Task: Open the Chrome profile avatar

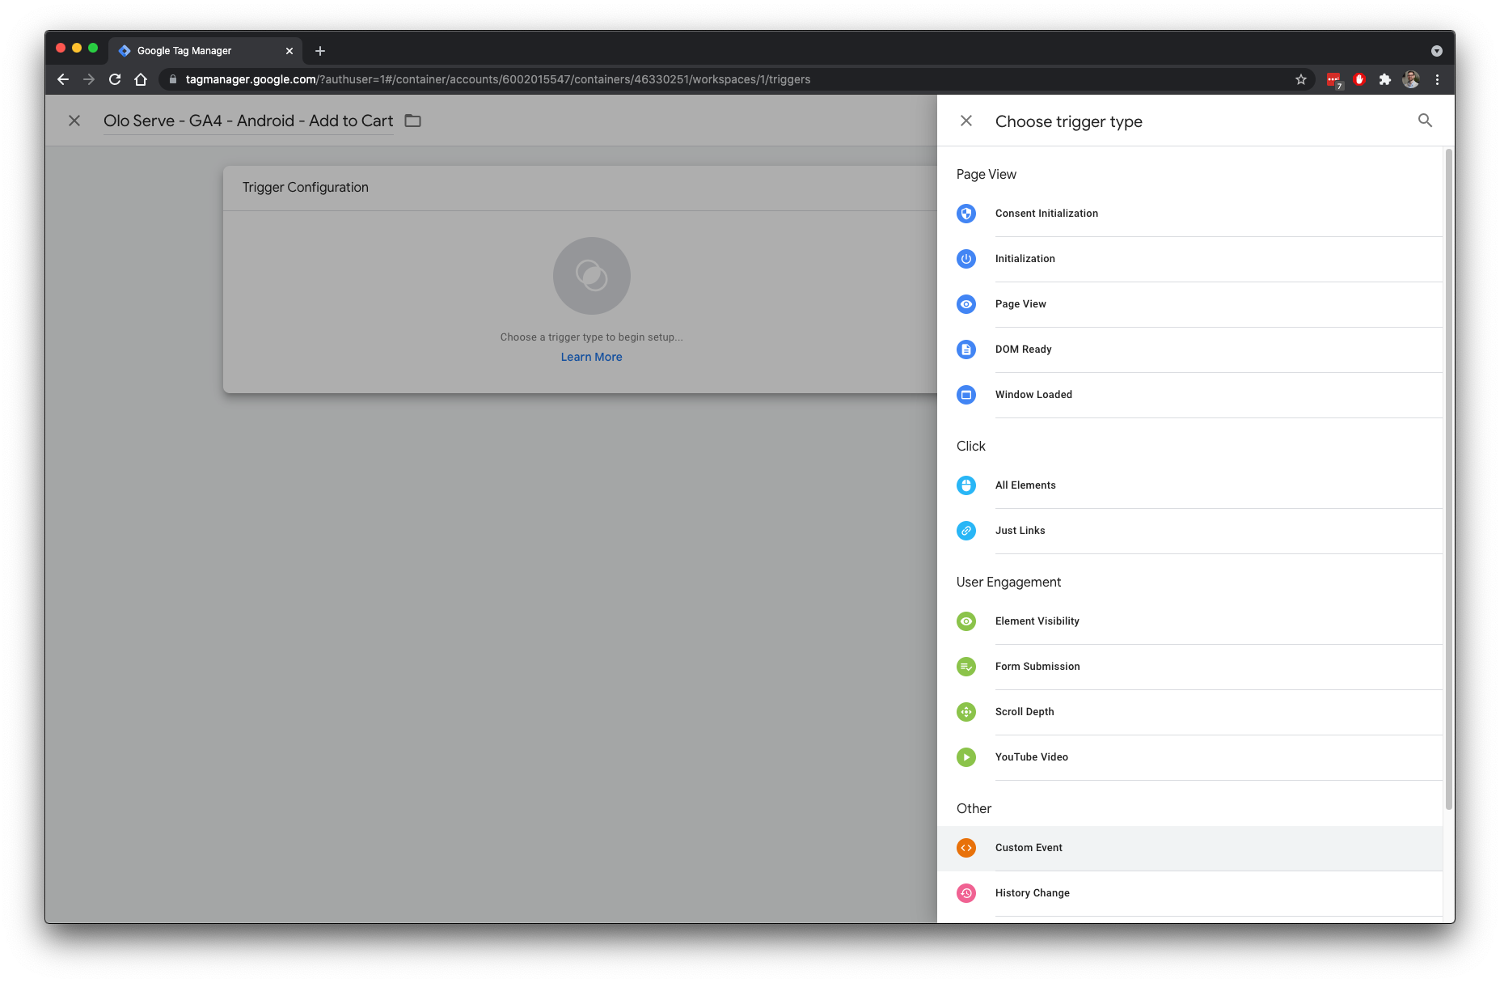Action: [x=1411, y=79]
